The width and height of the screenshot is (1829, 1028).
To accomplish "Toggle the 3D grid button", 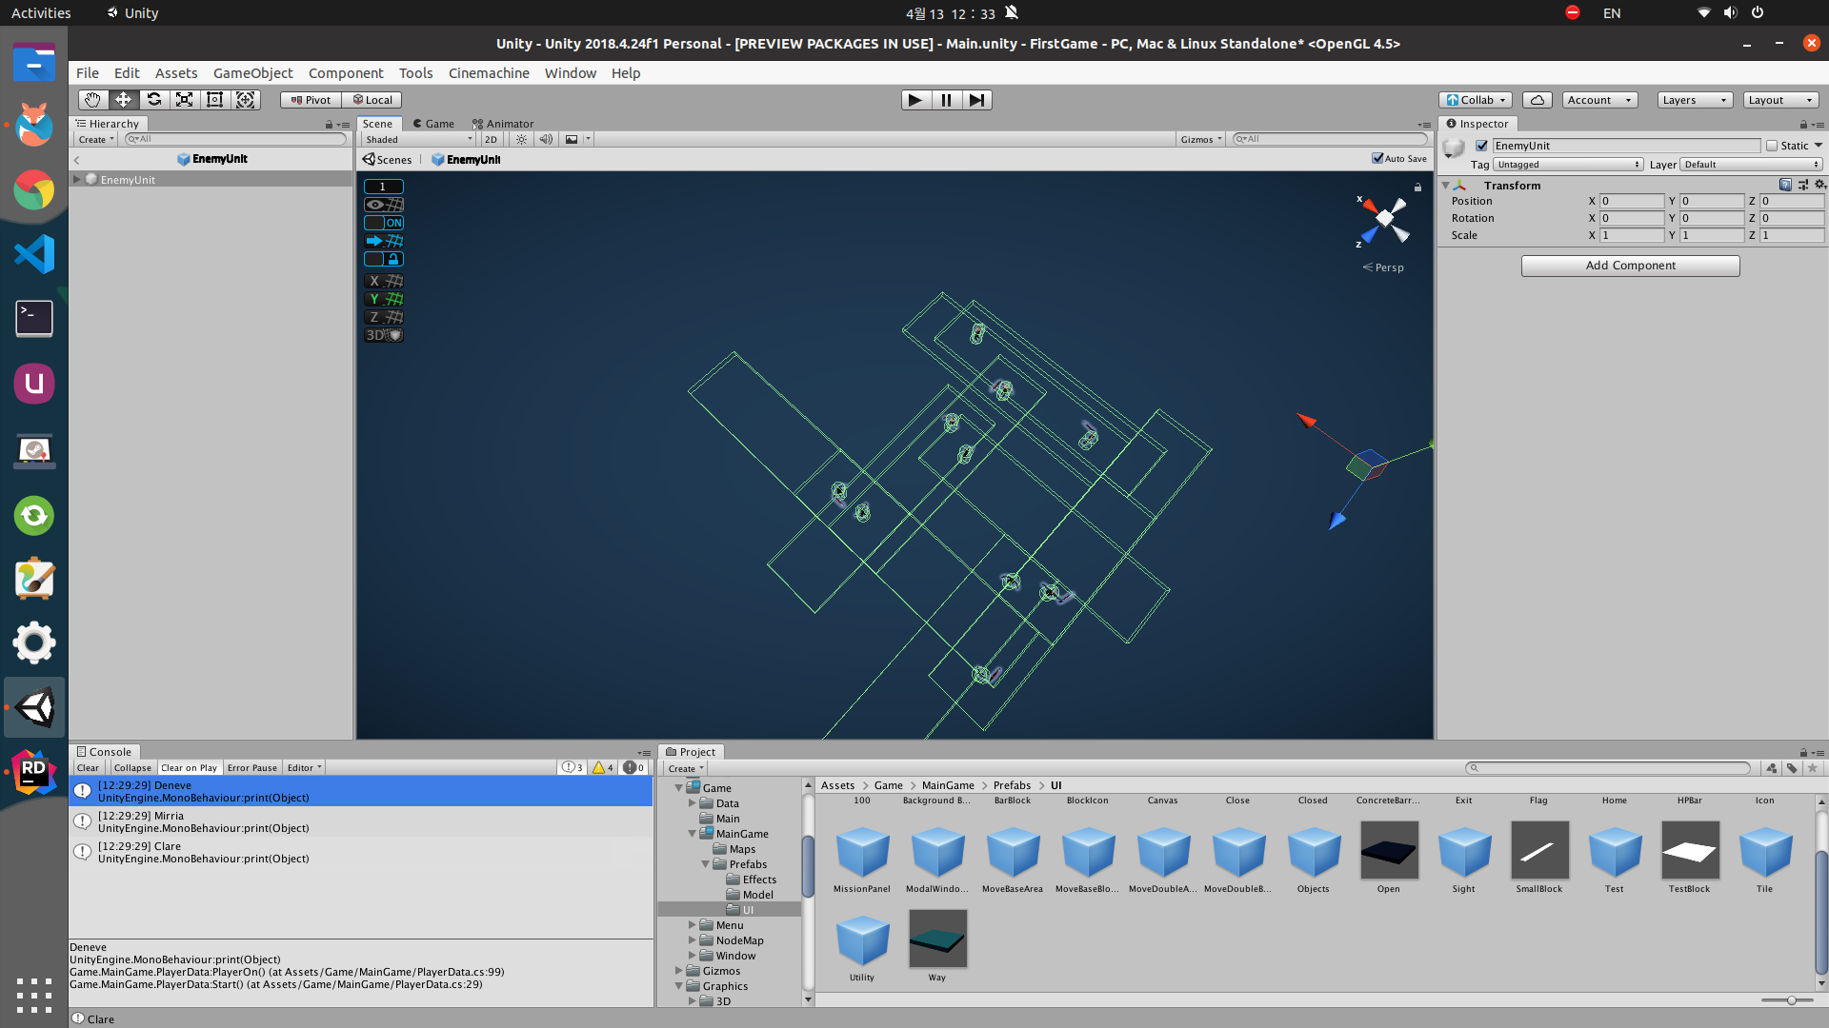I will [384, 335].
